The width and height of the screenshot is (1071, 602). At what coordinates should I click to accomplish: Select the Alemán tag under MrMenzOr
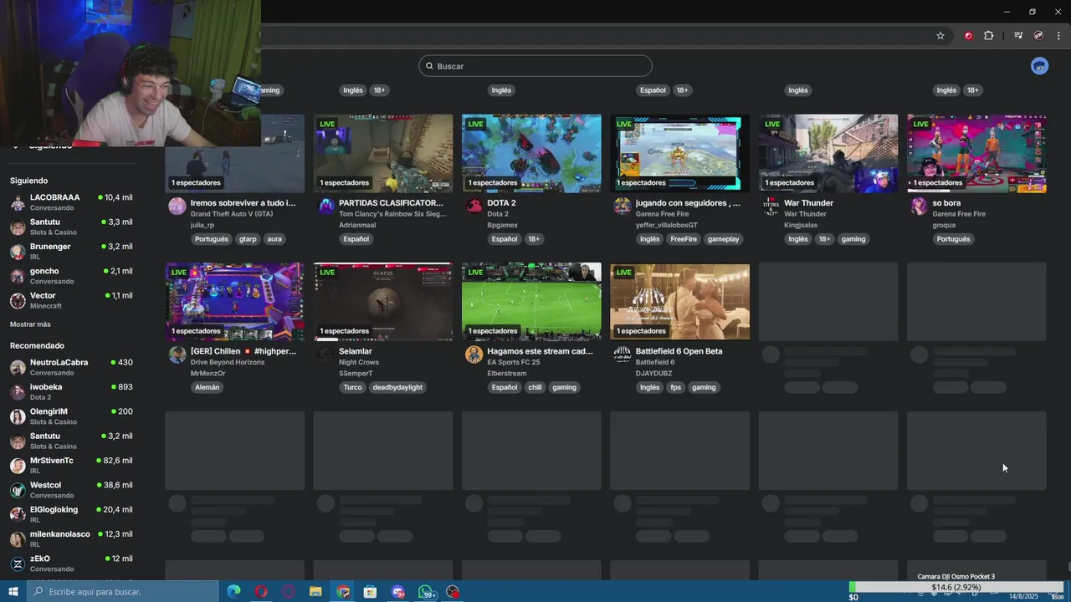click(208, 387)
